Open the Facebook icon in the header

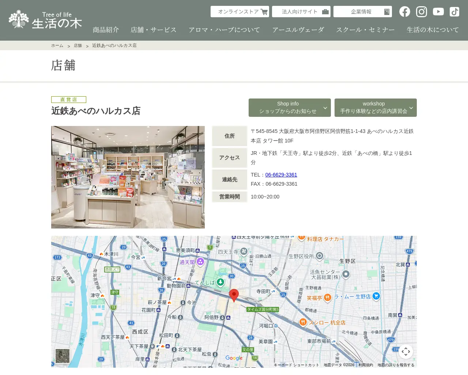404,11
